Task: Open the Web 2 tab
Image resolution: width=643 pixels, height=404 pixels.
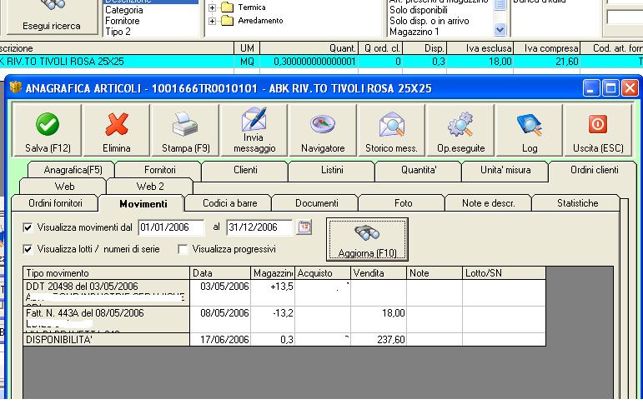Action: pyautogui.click(x=150, y=187)
